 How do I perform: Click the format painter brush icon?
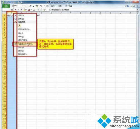pos(45,9)
